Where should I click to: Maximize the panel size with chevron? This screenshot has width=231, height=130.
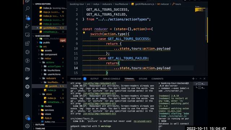(201, 79)
